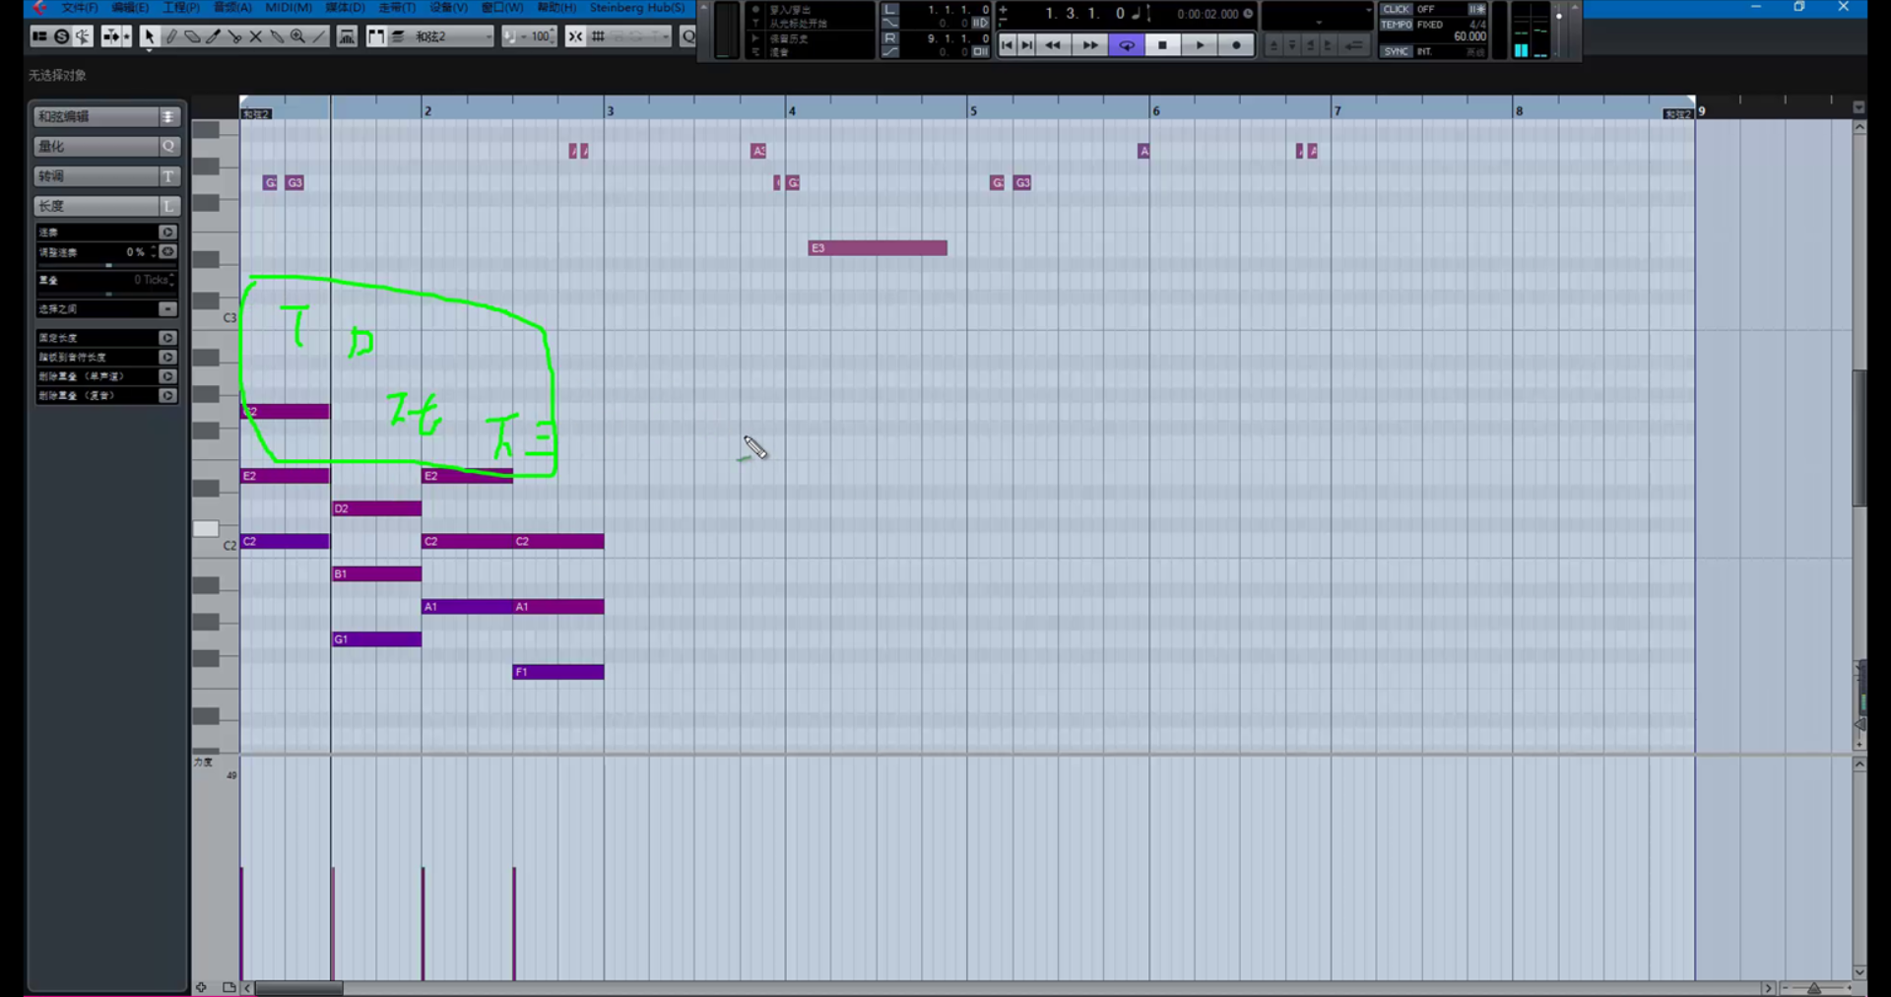1891x997 pixels.
Task: Click the Stop transport button
Action: tap(1163, 45)
